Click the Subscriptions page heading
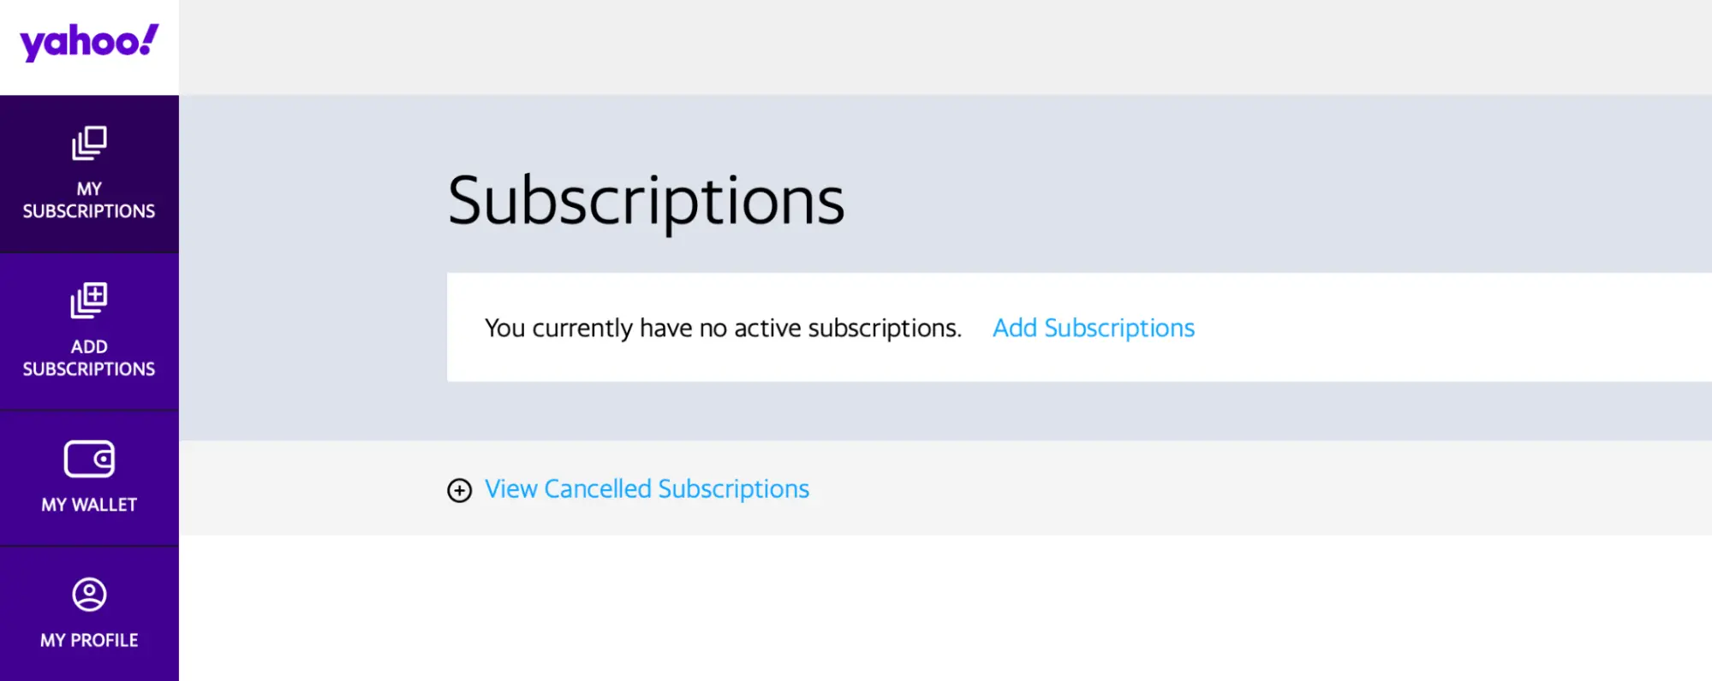This screenshot has height=681, width=1712. coord(646,201)
